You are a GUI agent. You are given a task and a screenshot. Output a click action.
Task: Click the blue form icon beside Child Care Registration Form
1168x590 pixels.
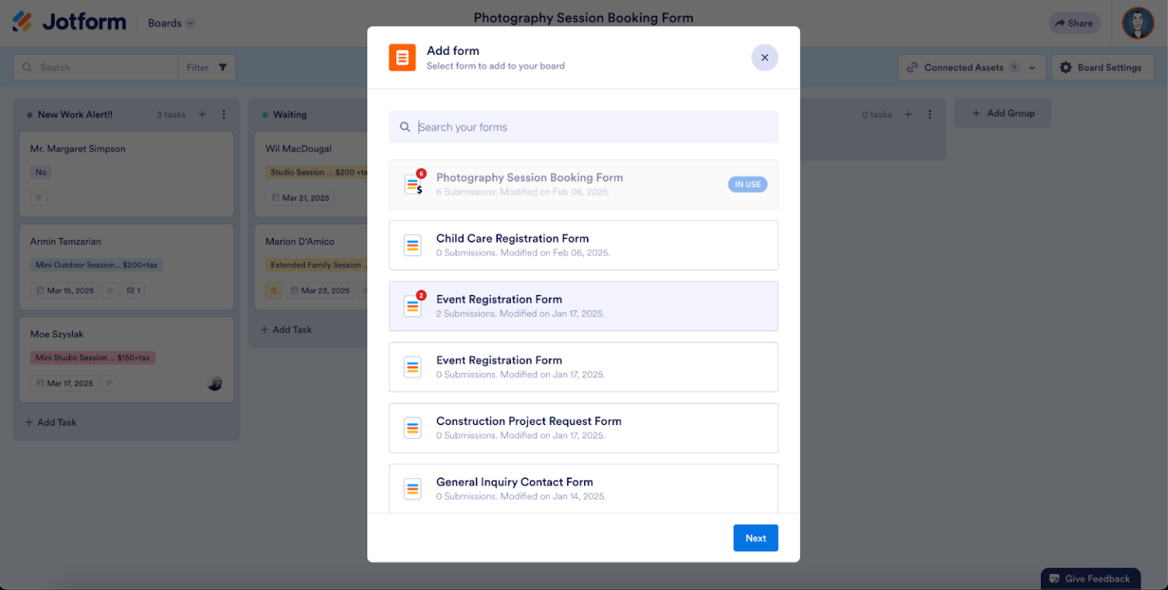[413, 245]
